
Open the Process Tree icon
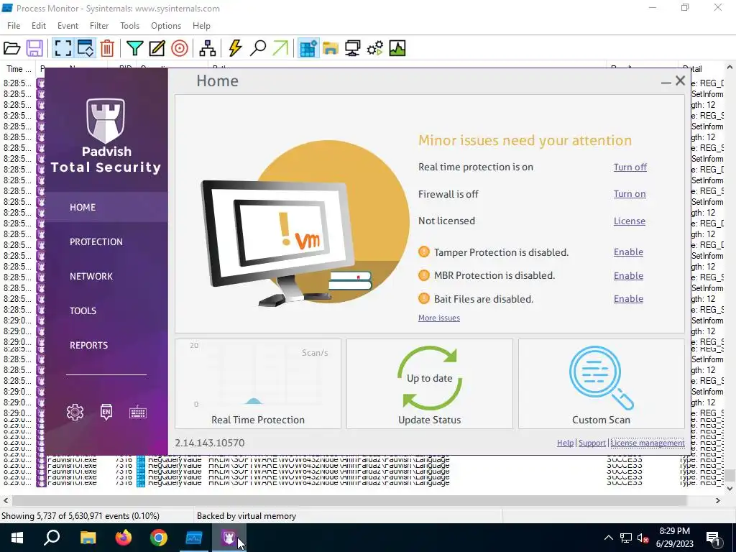pyautogui.click(x=207, y=48)
